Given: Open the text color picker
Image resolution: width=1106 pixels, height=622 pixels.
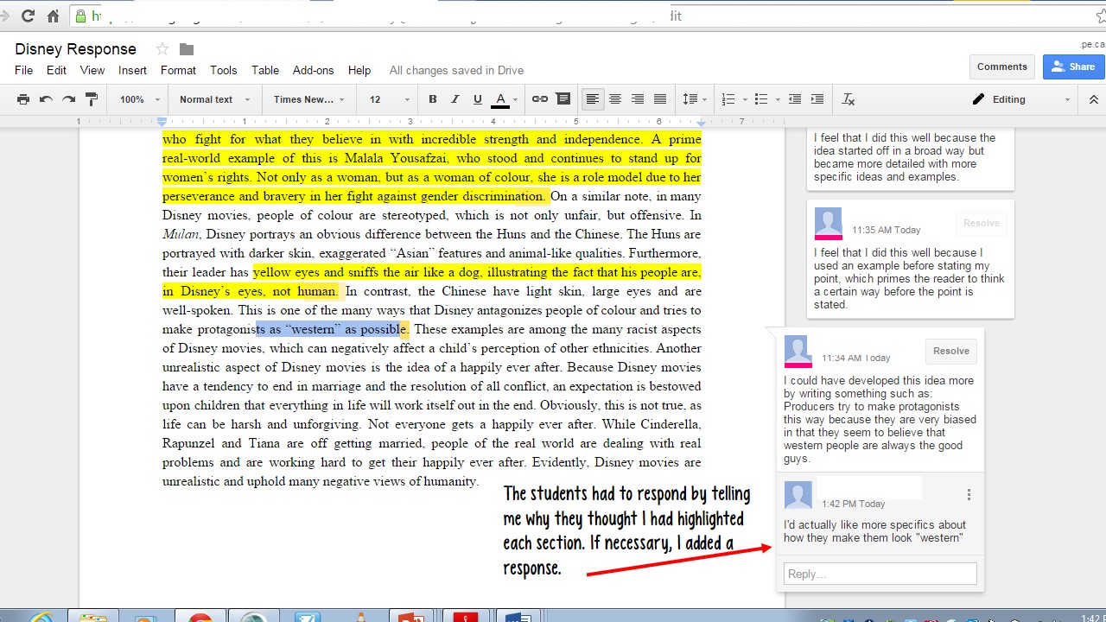Looking at the screenshot, I should pos(500,98).
